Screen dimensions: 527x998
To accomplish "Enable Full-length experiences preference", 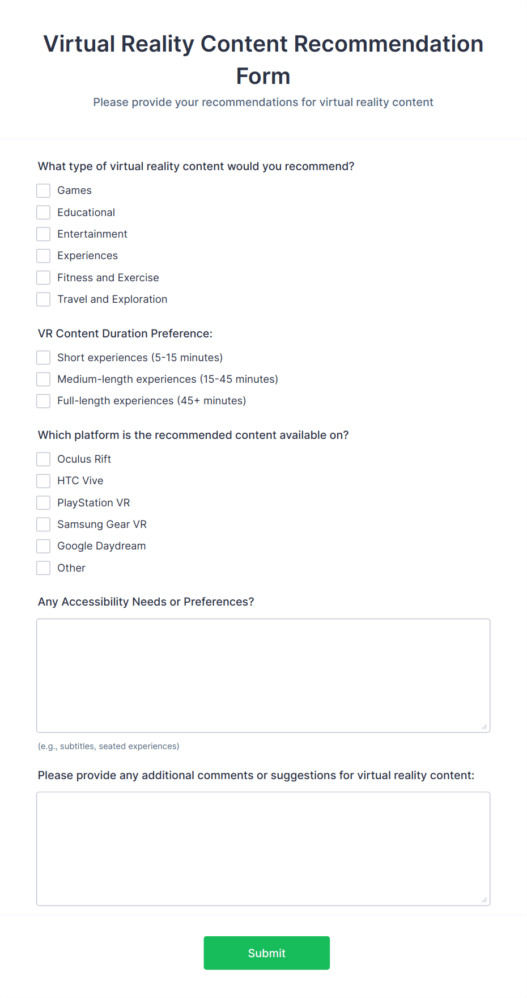I will point(43,400).
